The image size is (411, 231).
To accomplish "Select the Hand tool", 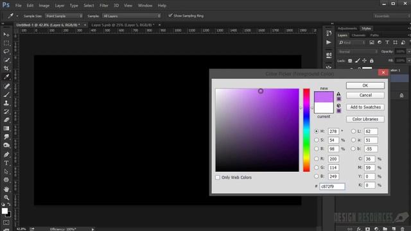I will click(x=6, y=189).
